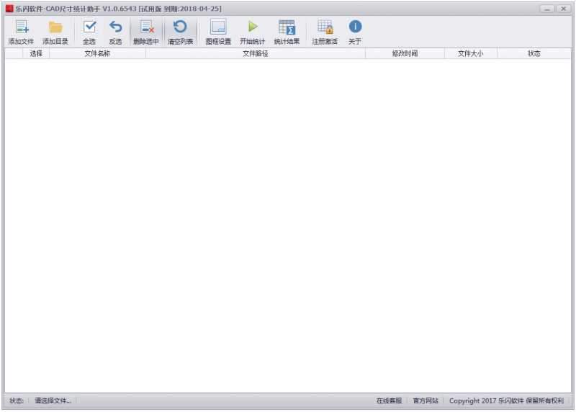Open the About (关于) info icon
576x412 pixels.
pyautogui.click(x=355, y=28)
